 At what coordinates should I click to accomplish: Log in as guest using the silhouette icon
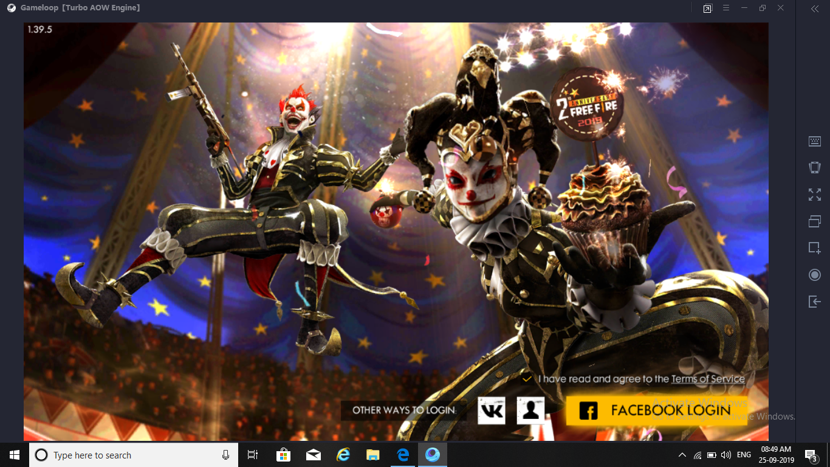(530, 410)
